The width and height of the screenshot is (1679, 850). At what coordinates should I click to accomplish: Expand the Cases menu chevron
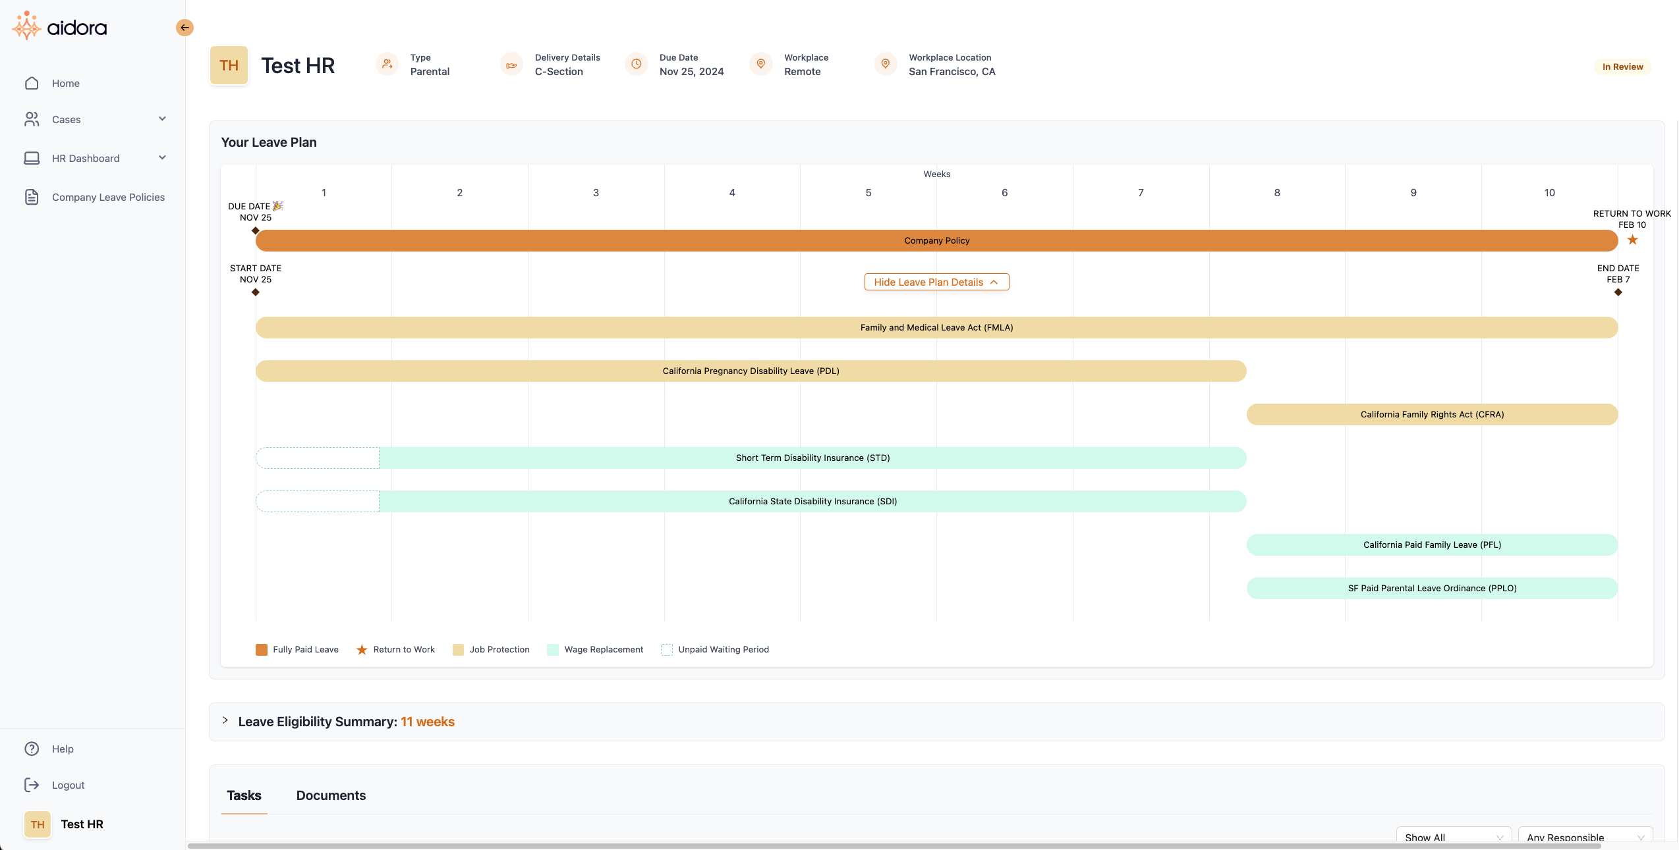click(162, 119)
